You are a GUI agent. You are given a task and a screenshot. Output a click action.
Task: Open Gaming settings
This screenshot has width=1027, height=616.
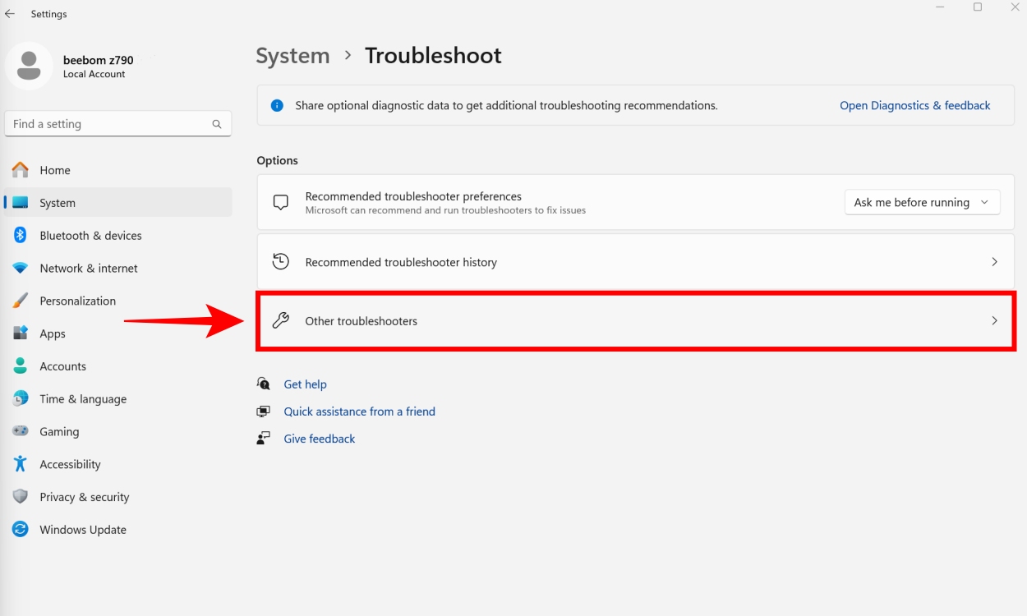(58, 431)
